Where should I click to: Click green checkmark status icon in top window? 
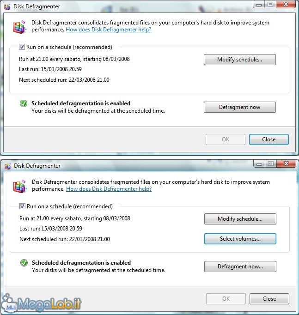[x=24, y=103]
